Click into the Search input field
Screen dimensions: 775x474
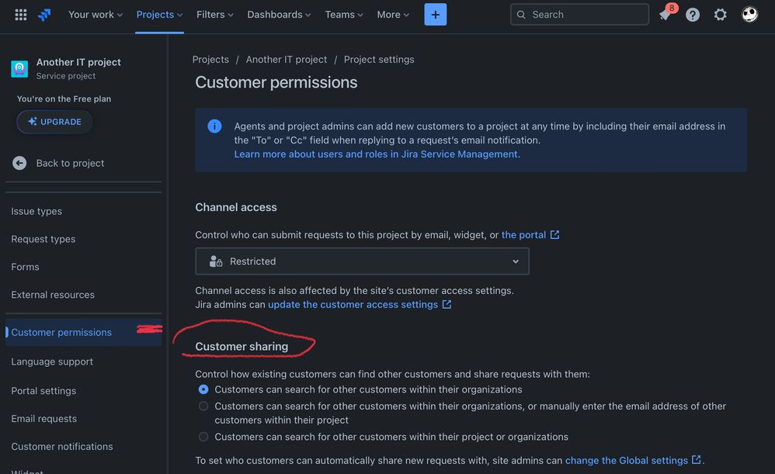click(x=579, y=14)
